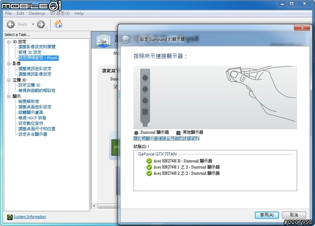The height and width of the screenshot is (226, 315).
Task: Select 檢視與遊戲的相容性 in task tree
Action: tap(37, 90)
